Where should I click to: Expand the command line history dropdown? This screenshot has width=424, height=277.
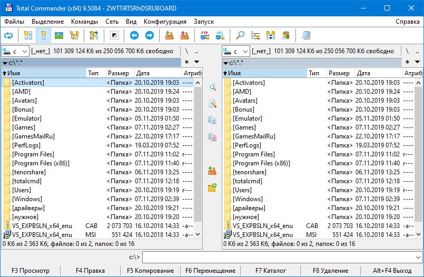(418, 257)
